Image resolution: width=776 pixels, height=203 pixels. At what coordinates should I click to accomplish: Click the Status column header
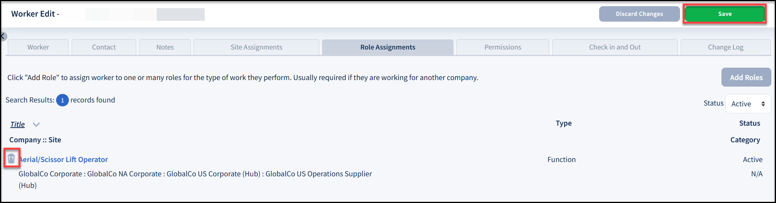click(x=749, y=123)
